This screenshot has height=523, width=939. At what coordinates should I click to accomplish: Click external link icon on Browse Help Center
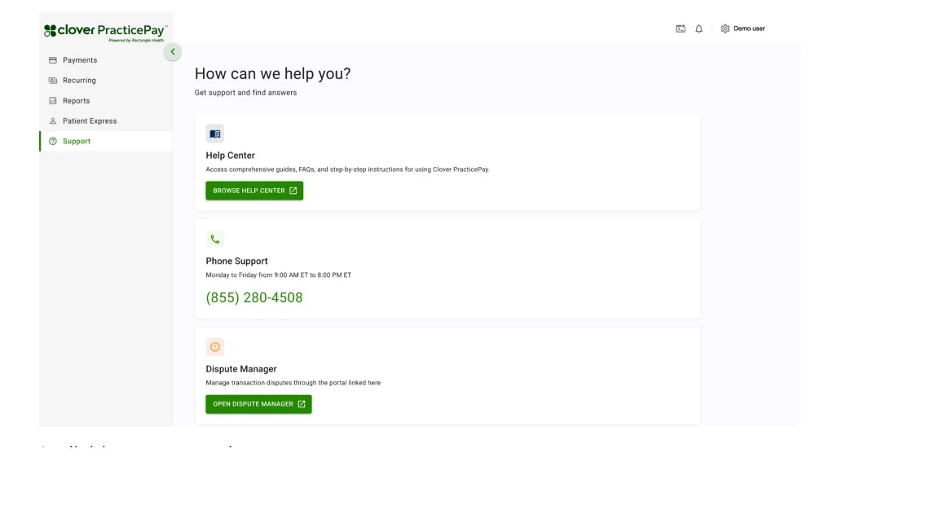click(x=293, y=191)
